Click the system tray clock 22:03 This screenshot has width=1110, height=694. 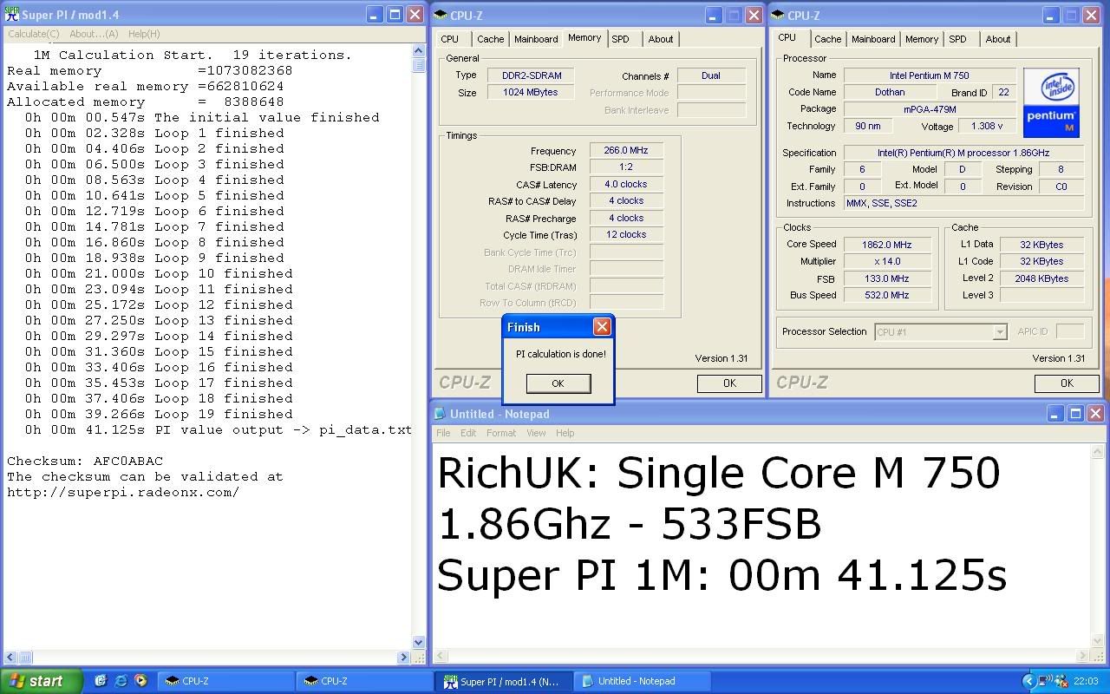pyautogui.click(x=1086, y=681)
